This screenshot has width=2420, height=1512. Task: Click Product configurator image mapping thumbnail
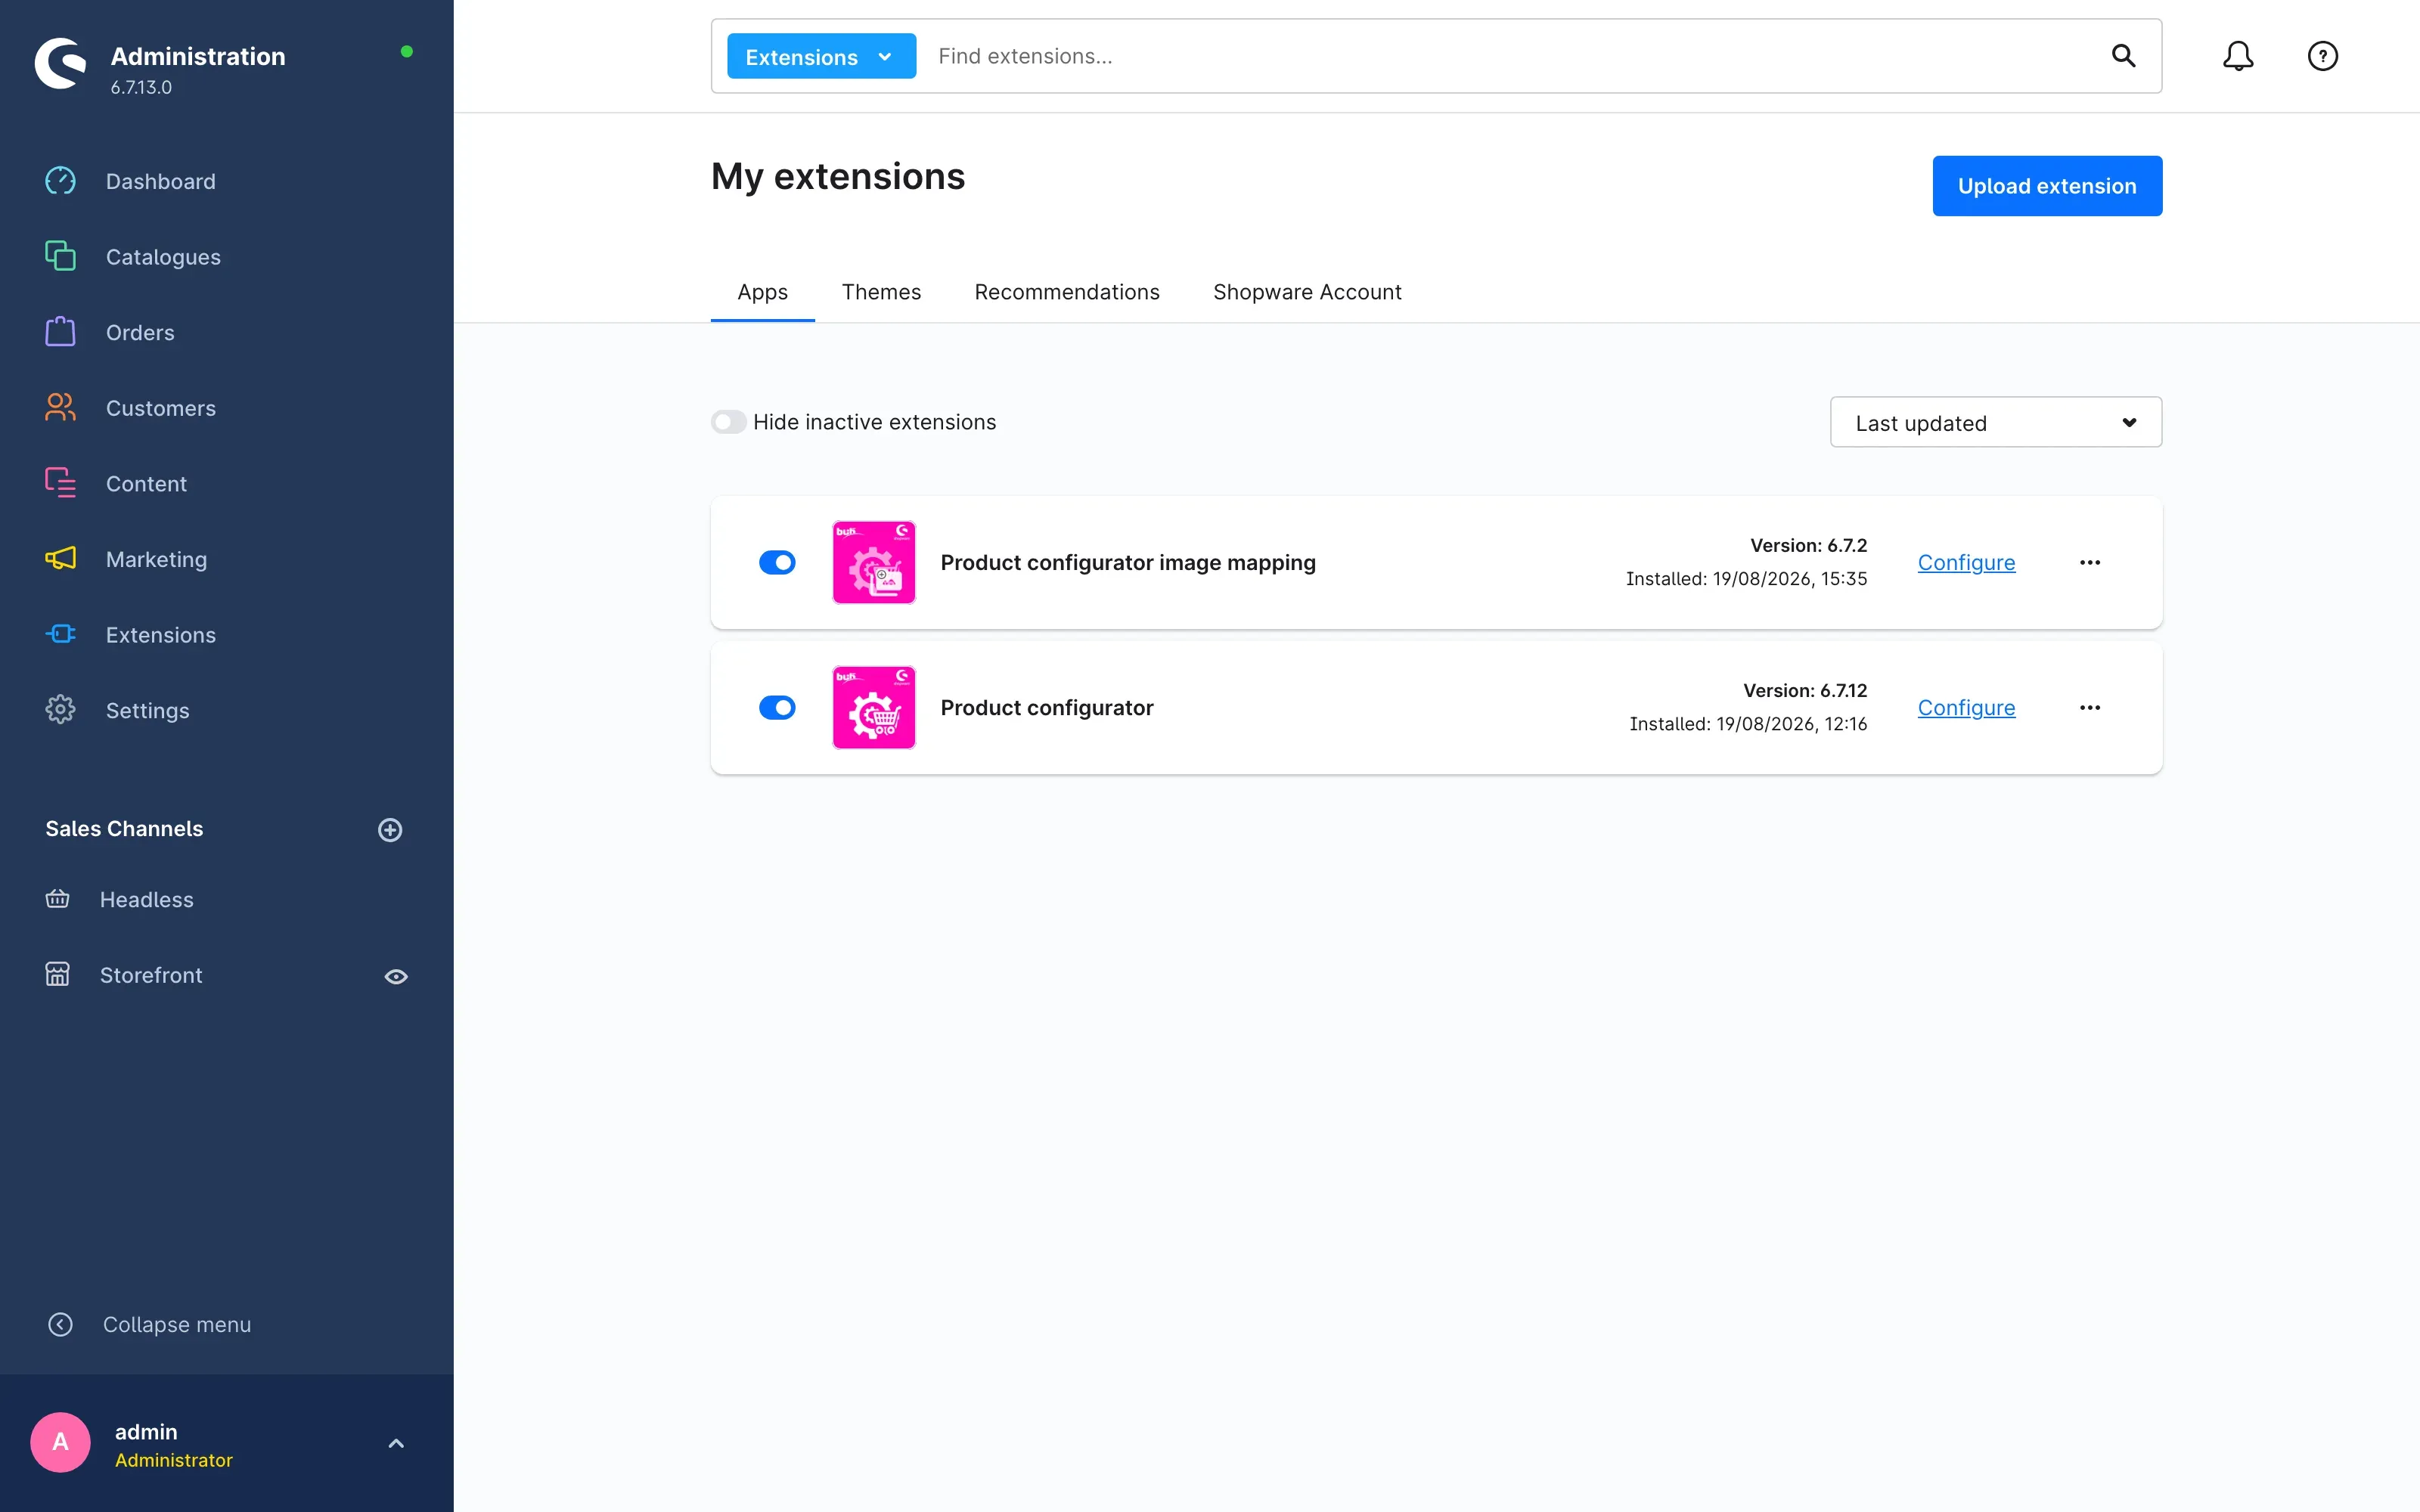[873, 562]
